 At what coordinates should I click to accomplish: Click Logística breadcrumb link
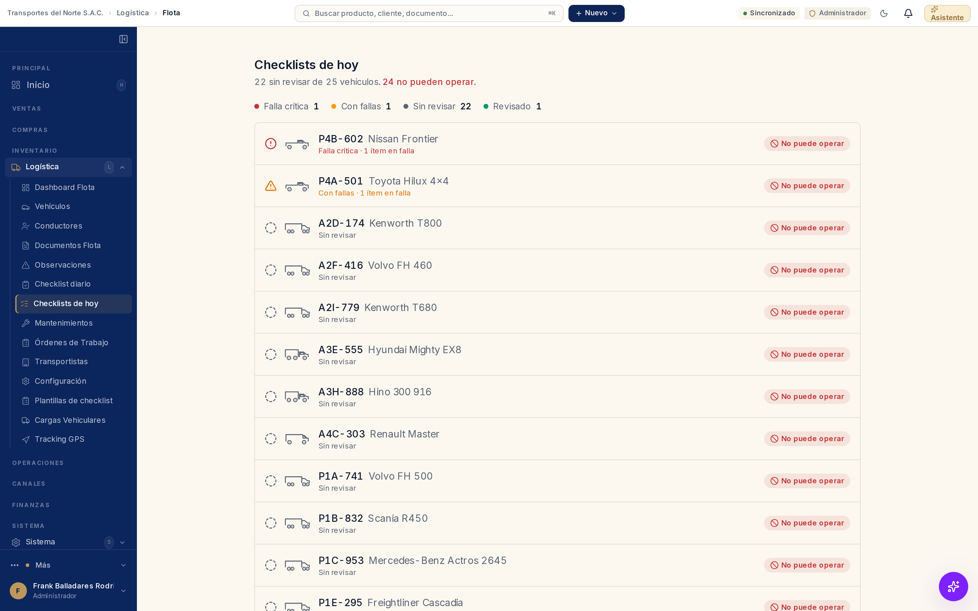pyautogui.click(x=133, y=13)
